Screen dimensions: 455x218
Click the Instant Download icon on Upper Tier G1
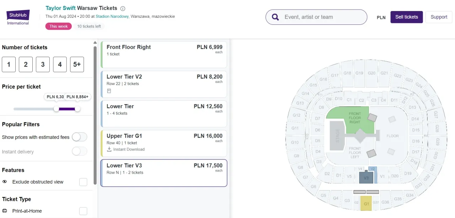(108, 149)
